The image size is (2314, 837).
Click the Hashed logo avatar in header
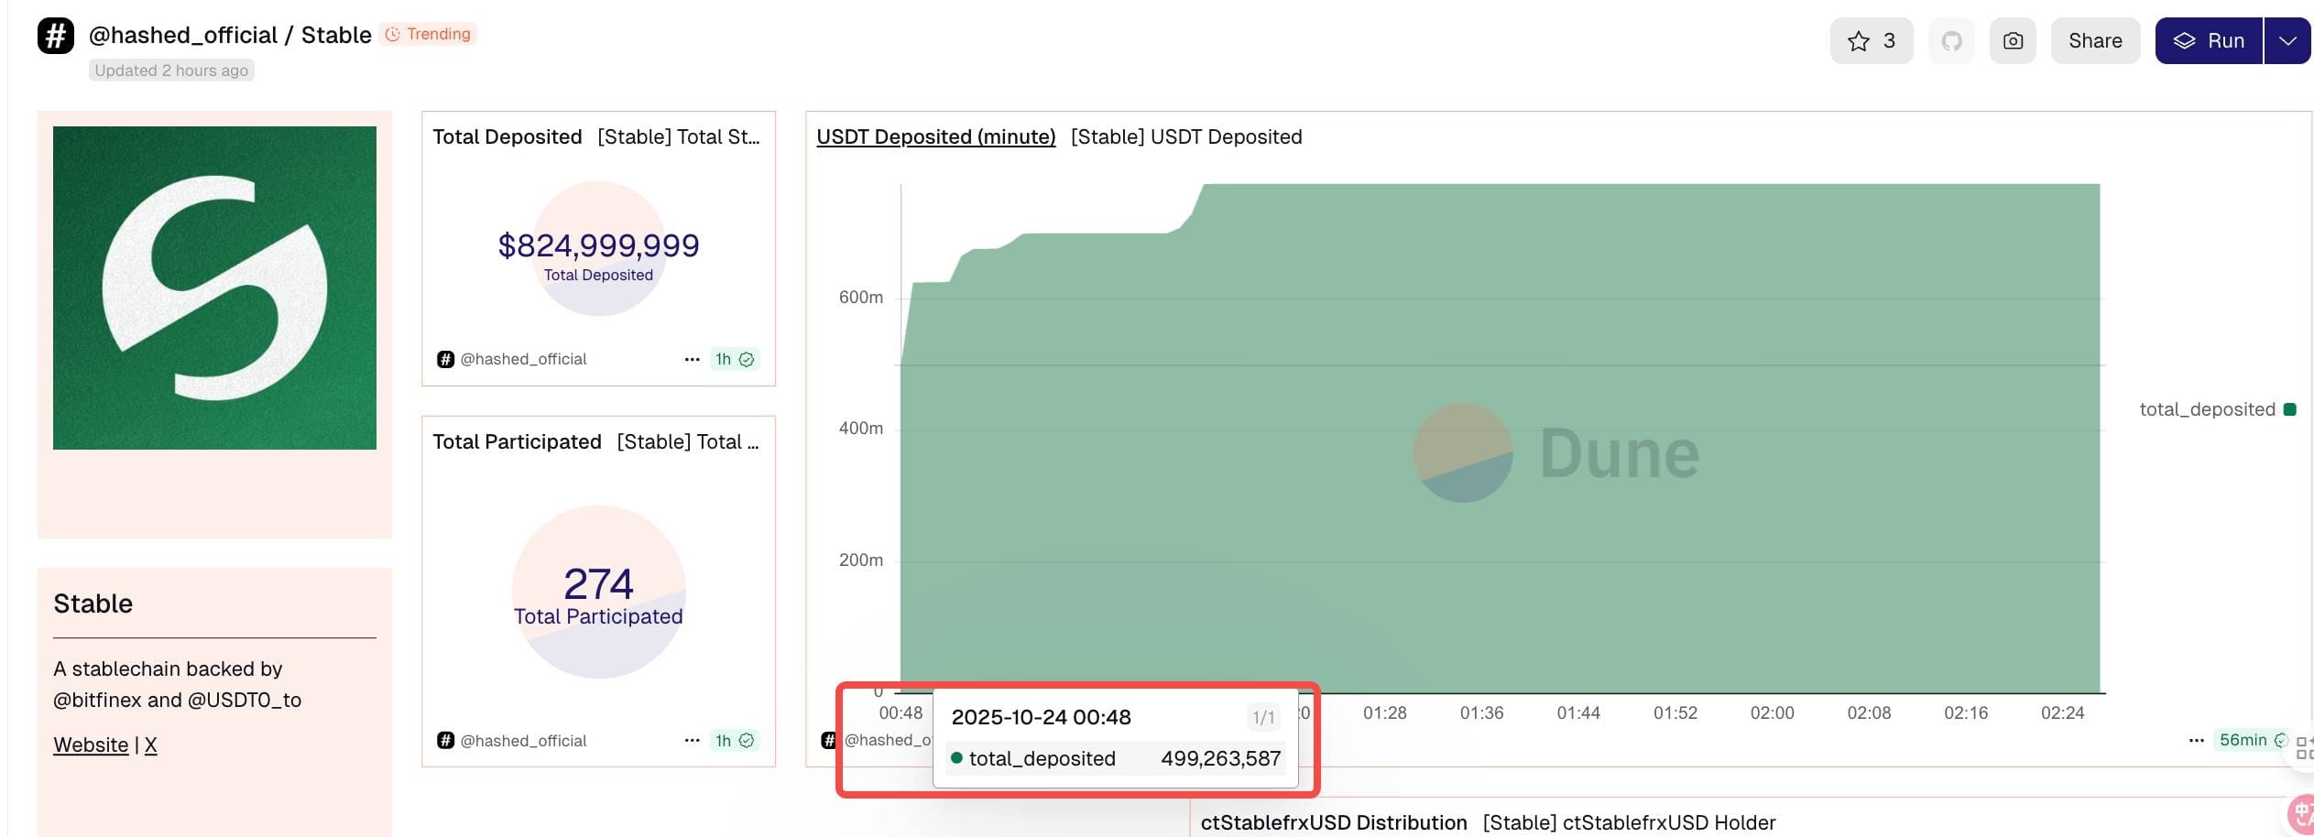pyautogui.click(x=56, y=36)
